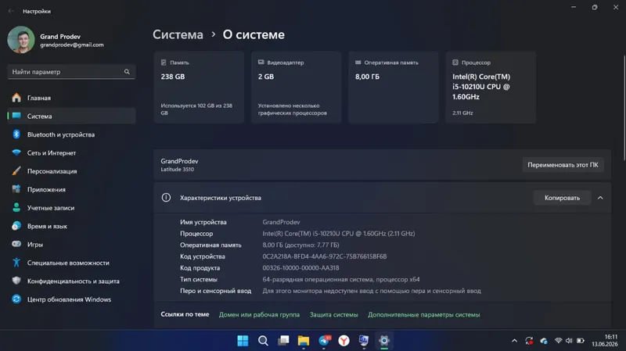The image size is (626, 351).
Task: Open Bluetooth и устройства settings
Action: click(x=71, y=134)
